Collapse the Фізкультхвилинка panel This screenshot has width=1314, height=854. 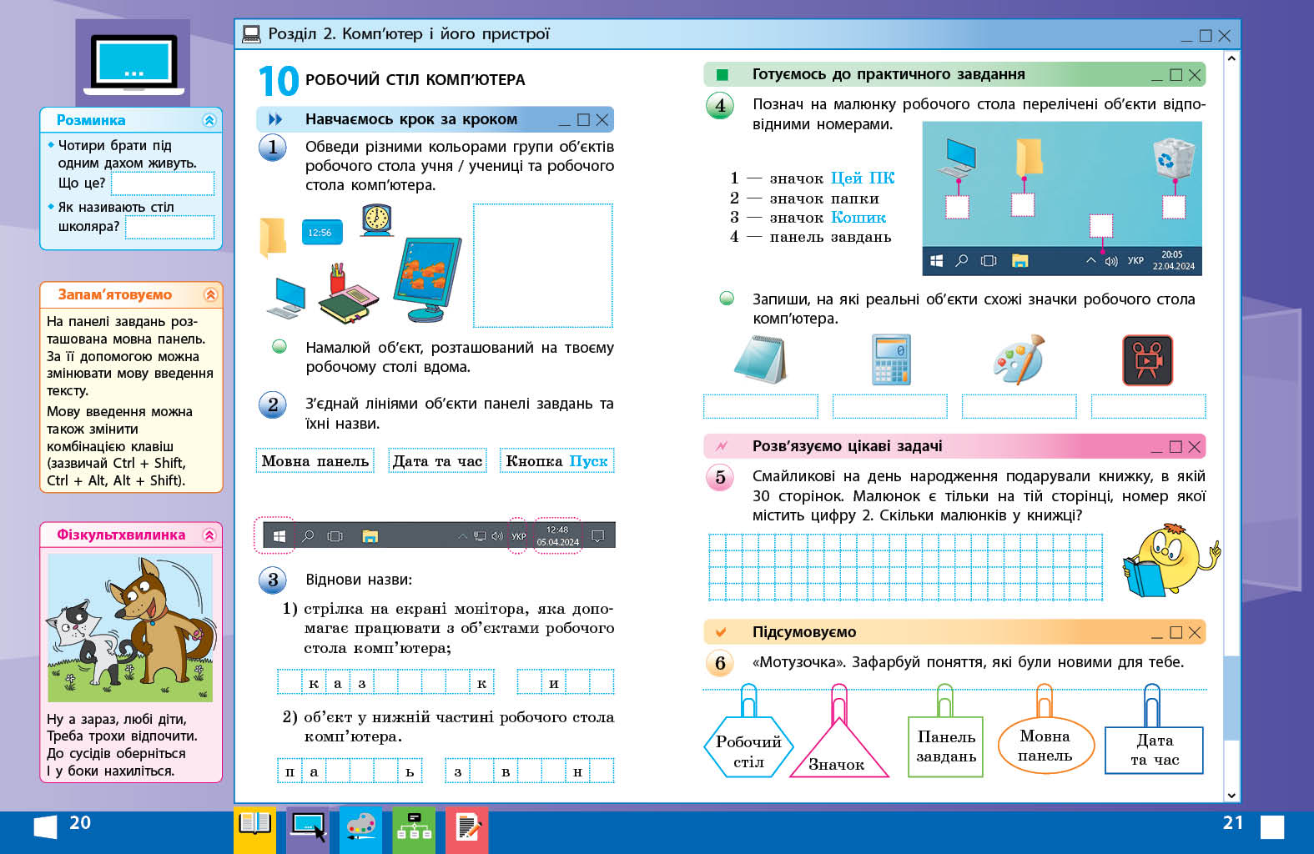click(209, 535)
